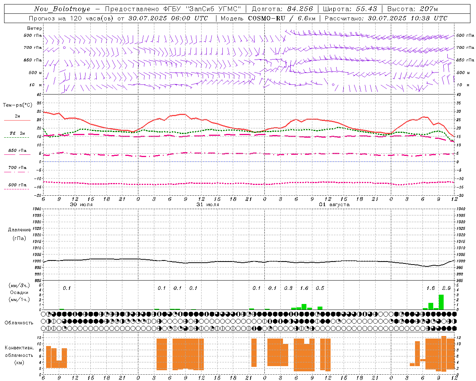Click the Ветер panel label
This screenshot has width=476, height=381.
[34, 28]
